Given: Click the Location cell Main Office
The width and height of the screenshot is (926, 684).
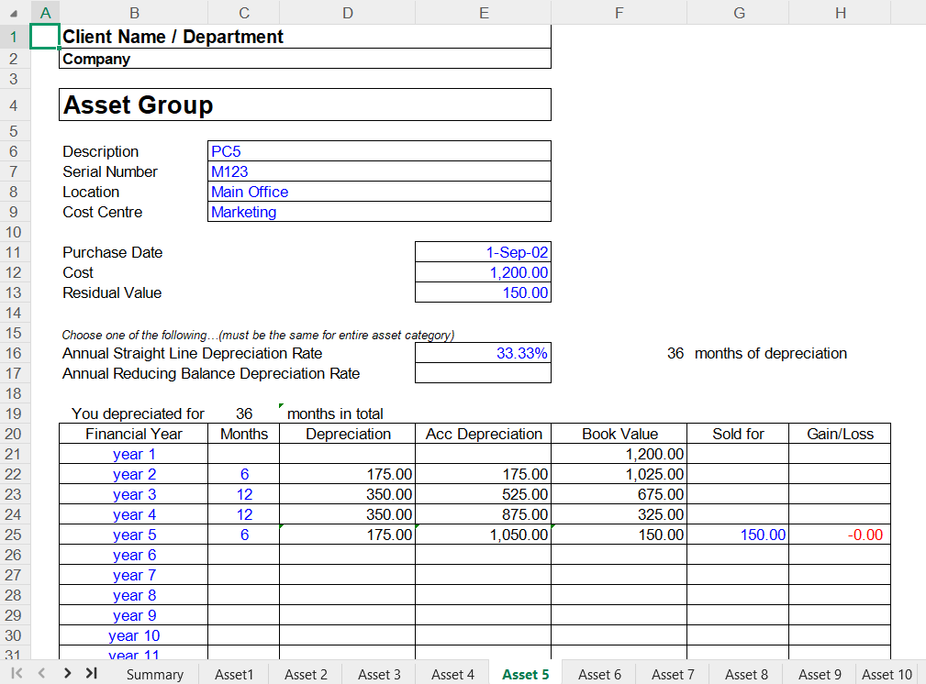Looking at the screenshot, I should click(x=379, y=192).
